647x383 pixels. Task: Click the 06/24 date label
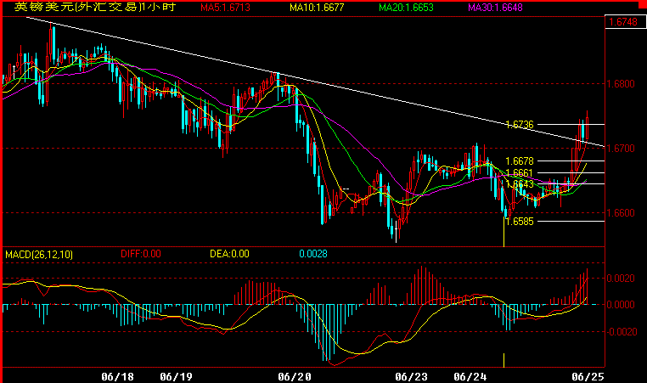(470, 376)
